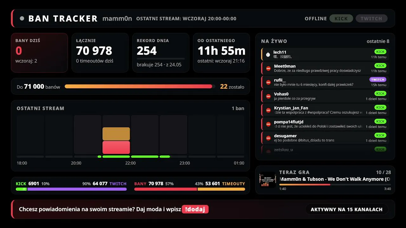The image size is (406, 228).
Task: Click the username mamm0n in header
Action: (x=117, y=18)
